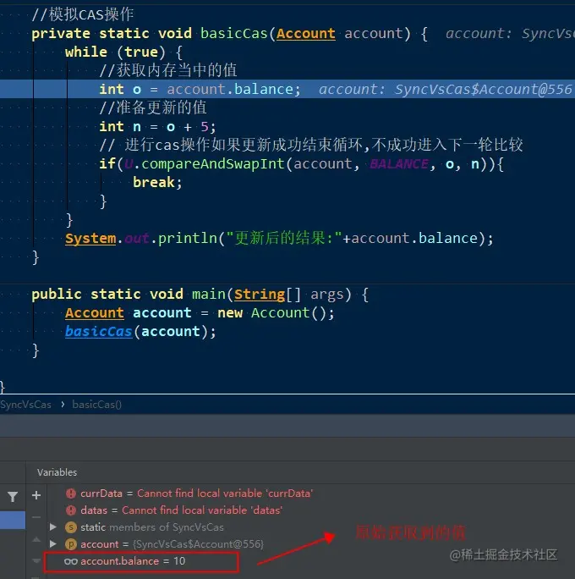This screenshot has height=579, width=575.
Task: Expand static members of SyncVsCas
Action: coord(53,527)
